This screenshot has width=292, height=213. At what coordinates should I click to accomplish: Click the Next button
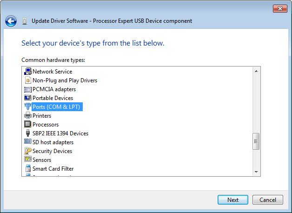tap(233, 200)
